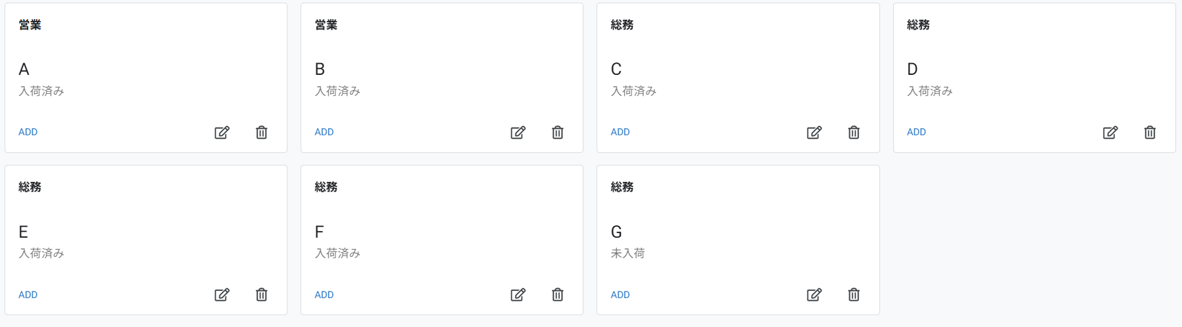
Task: Delete card F via trash icon
Action: click(557, 294)
